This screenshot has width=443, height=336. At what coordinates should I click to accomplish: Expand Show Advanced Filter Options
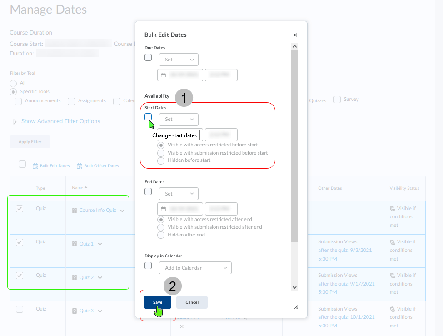pos(61,121)
